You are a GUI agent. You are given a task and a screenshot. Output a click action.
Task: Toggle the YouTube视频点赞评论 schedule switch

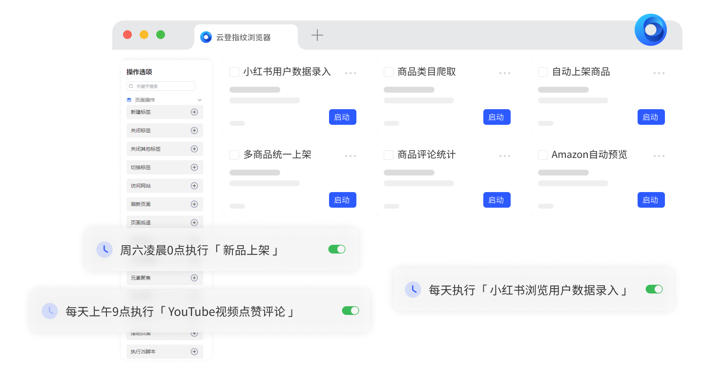coord(351,311)
